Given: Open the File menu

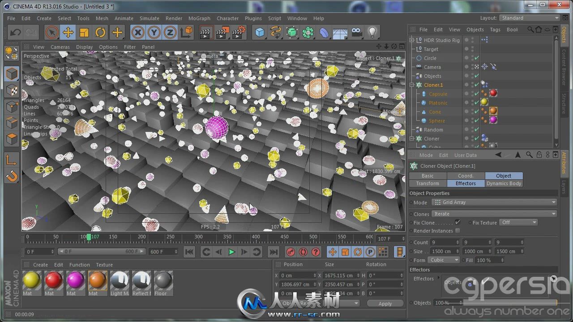Looking at the screenshot, I should [x=11, y=18].
